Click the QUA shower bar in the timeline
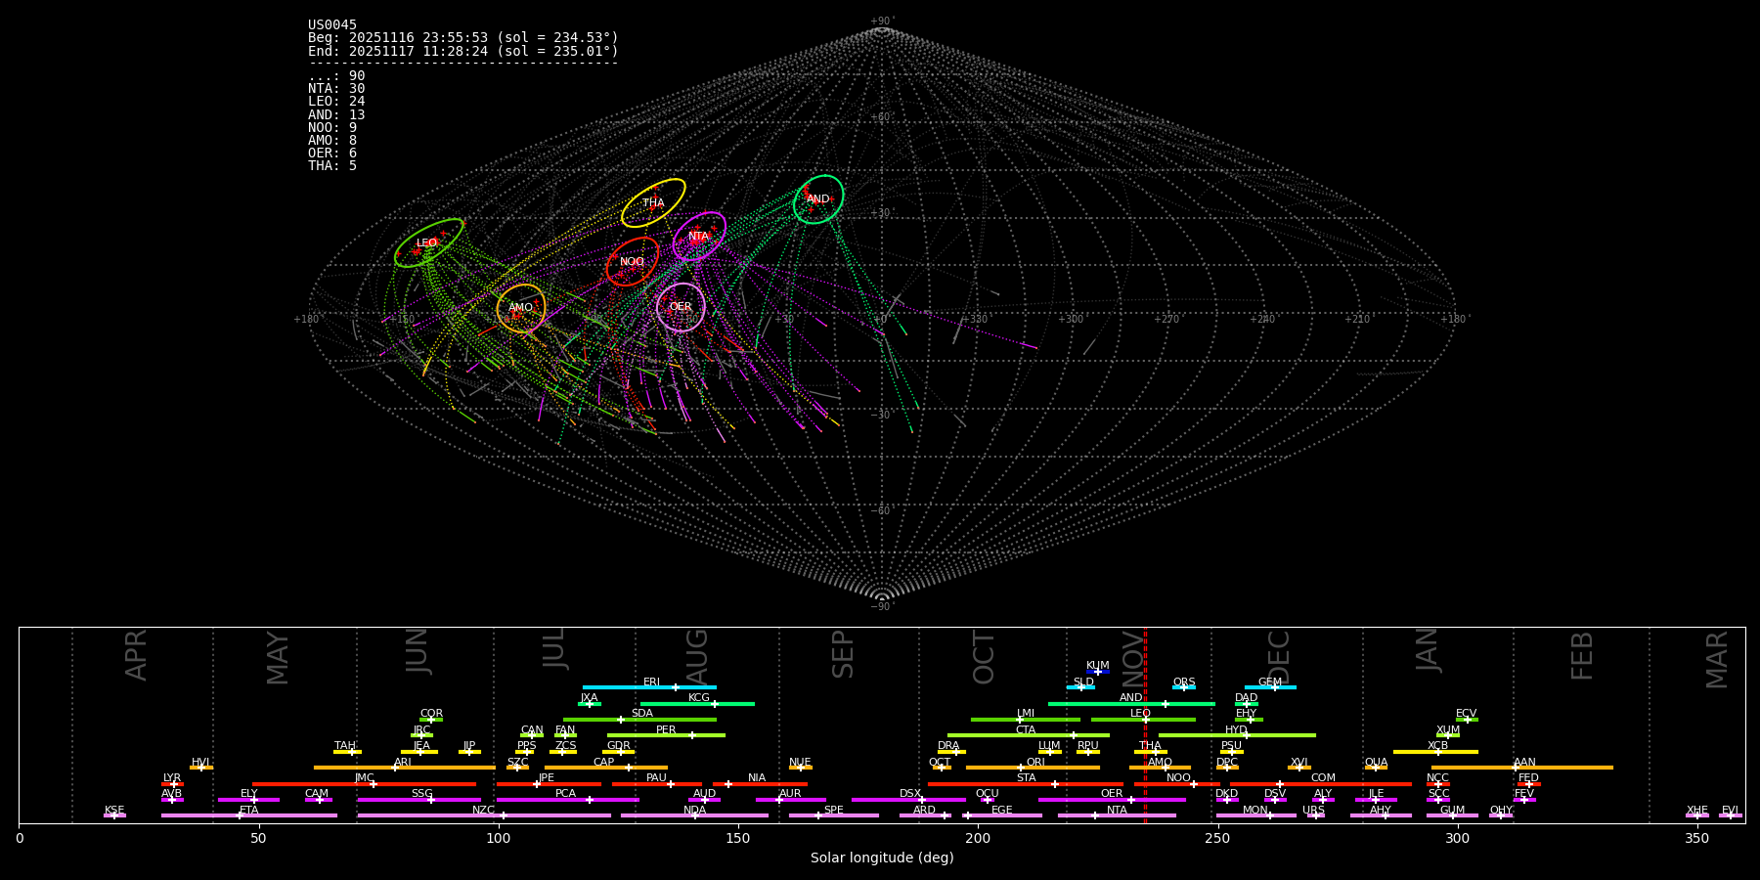This screenshot has width=1760, height=880. point(1376,768)
